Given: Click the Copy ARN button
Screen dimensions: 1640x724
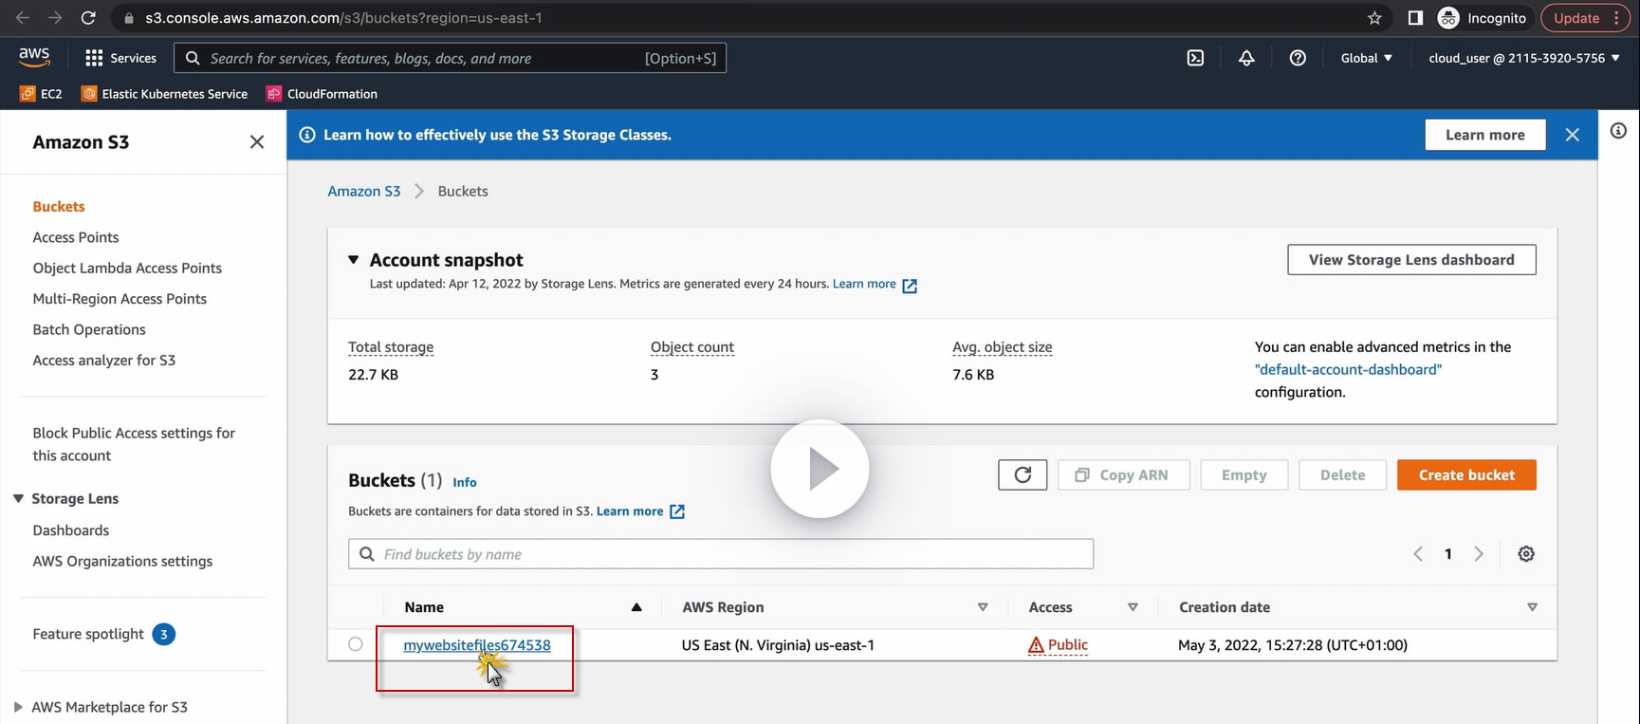Looking at the screenshot, I should coord(1124,475).
